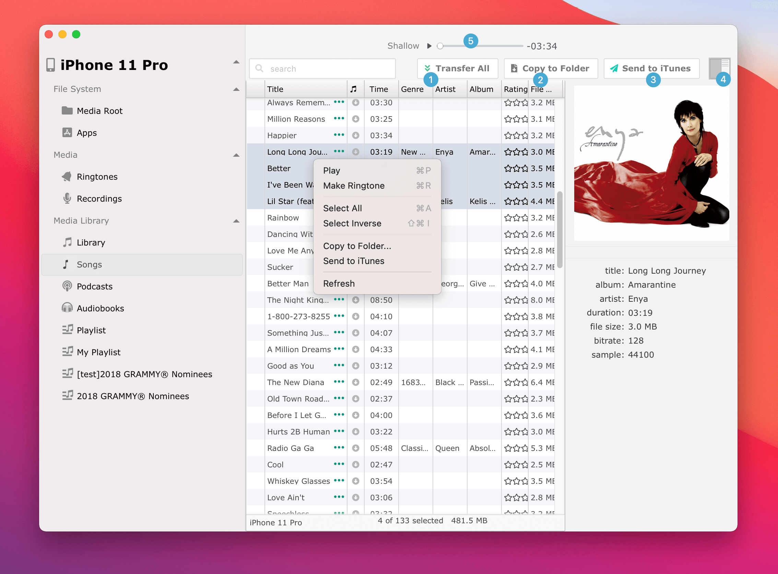778x574 pixels.
Task: Choose Select All in the context menu
Action: [377, 208]
